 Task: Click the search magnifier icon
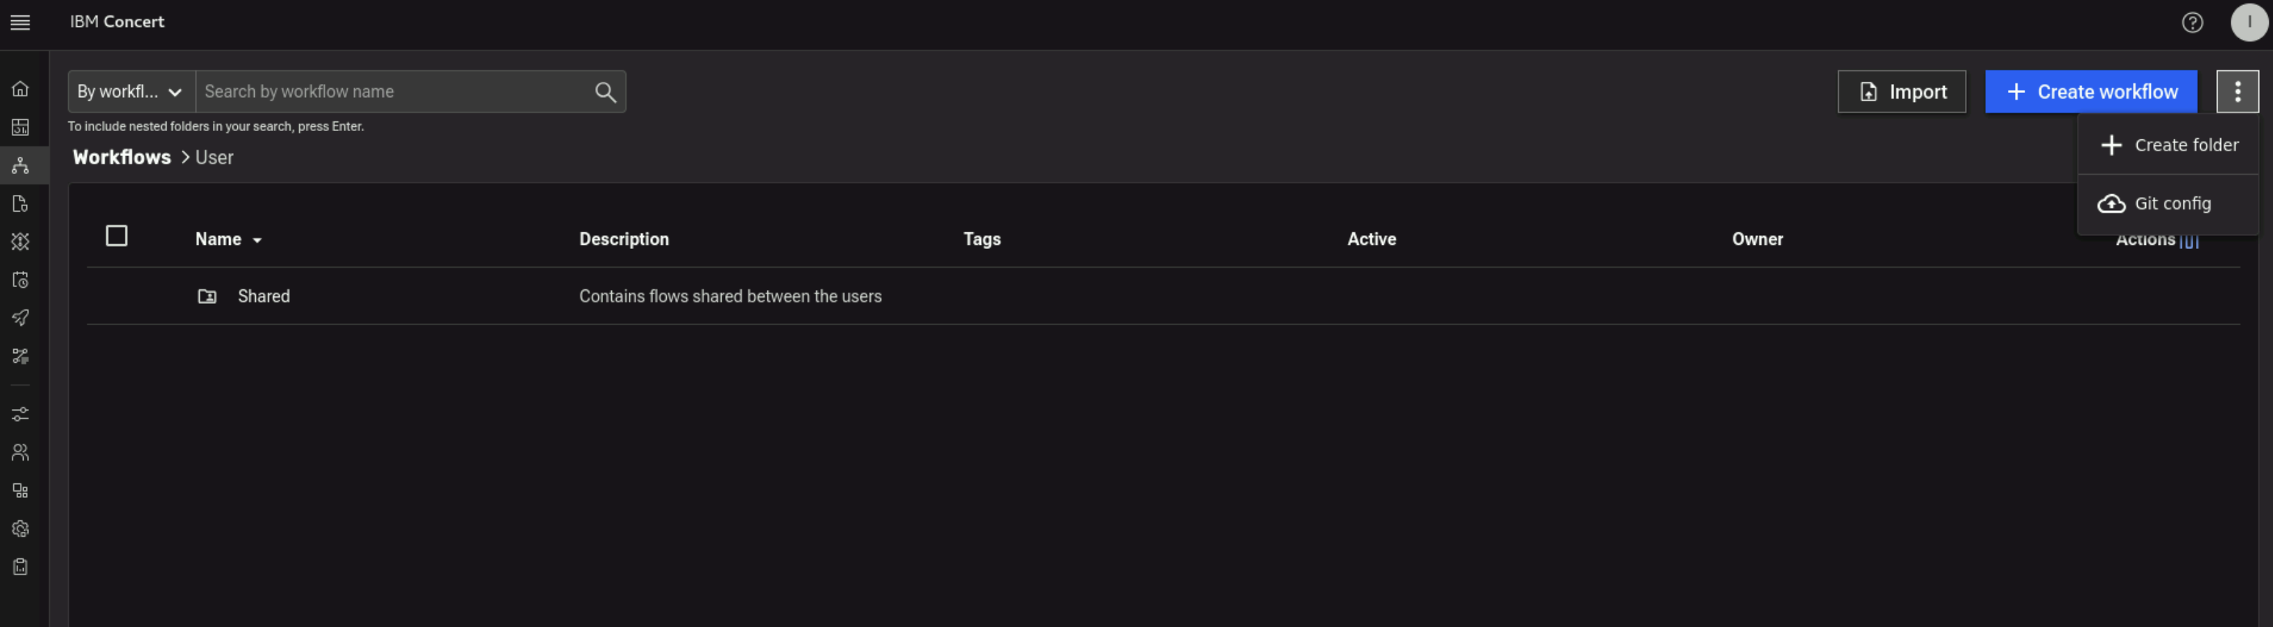tap(604, 92)
